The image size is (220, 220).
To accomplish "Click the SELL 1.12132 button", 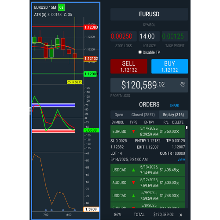I will [128, 66].
